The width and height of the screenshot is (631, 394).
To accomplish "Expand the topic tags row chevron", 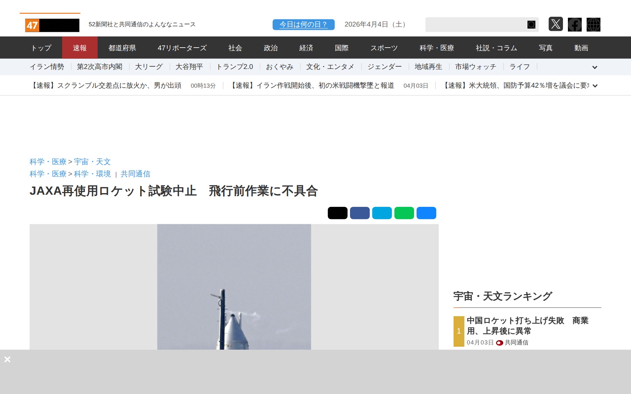I will pos(595,67).
